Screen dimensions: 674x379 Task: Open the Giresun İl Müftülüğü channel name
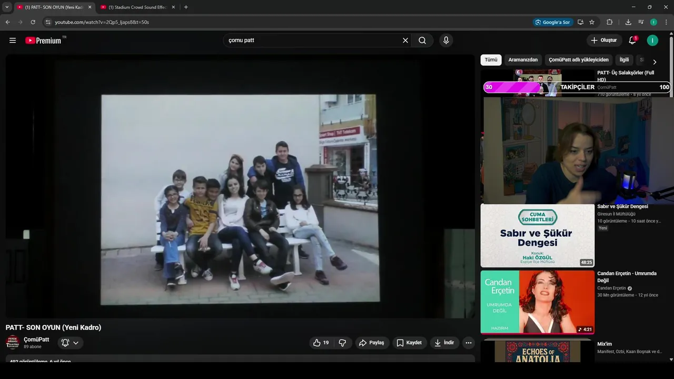pos(616,214)
